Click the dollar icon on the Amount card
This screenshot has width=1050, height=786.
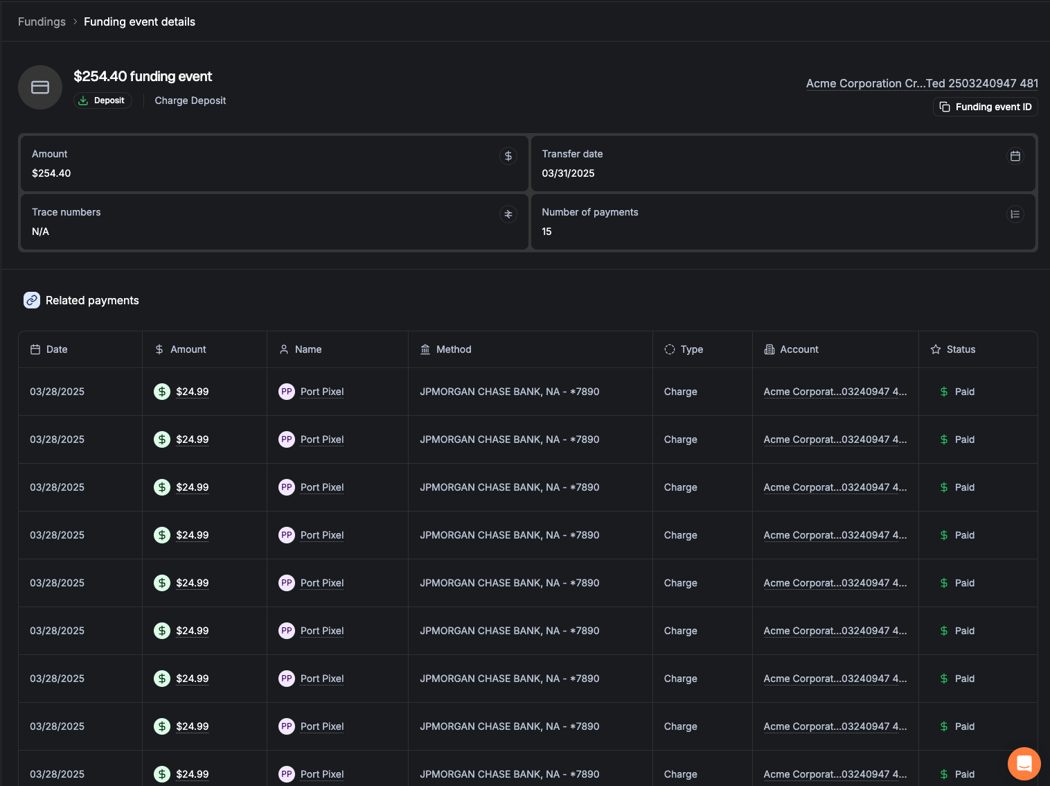[x=508, y=156]
